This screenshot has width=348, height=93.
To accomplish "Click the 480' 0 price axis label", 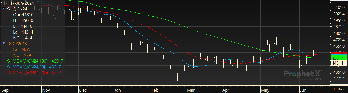I will click(339, 33).
